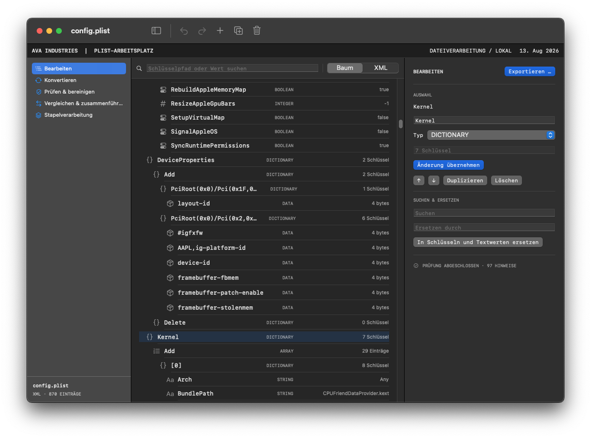Open Stapelverarbeitung in the sidebar

click(x=79, y=115)
